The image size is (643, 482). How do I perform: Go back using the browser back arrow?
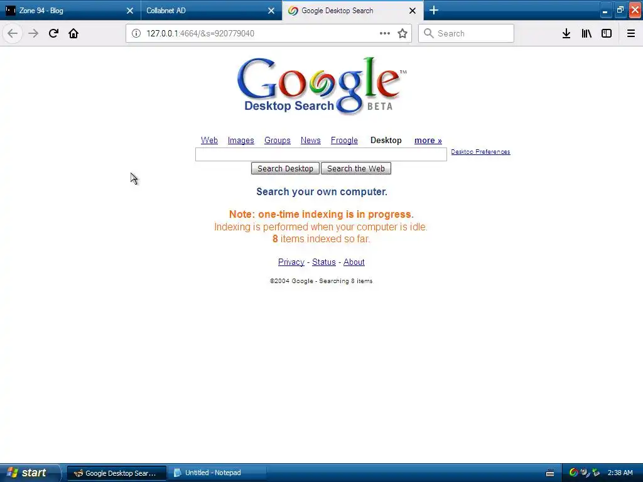coord(13,33)
